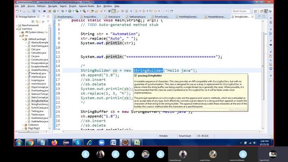Click the Back navigation arrow icon
This screenshot has height=162, width=288.
156,11
